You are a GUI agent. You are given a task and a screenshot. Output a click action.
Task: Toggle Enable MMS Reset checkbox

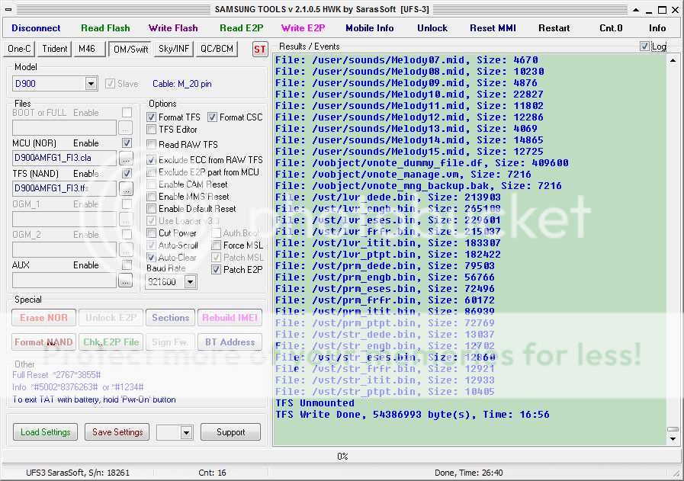point(152,197)
